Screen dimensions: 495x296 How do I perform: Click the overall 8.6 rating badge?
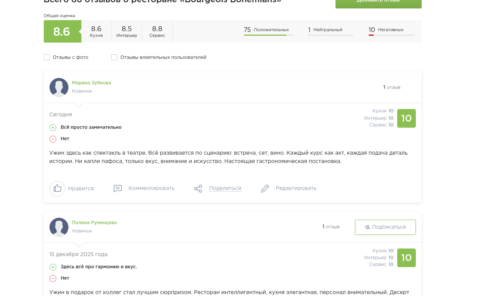tap(62, 31)
